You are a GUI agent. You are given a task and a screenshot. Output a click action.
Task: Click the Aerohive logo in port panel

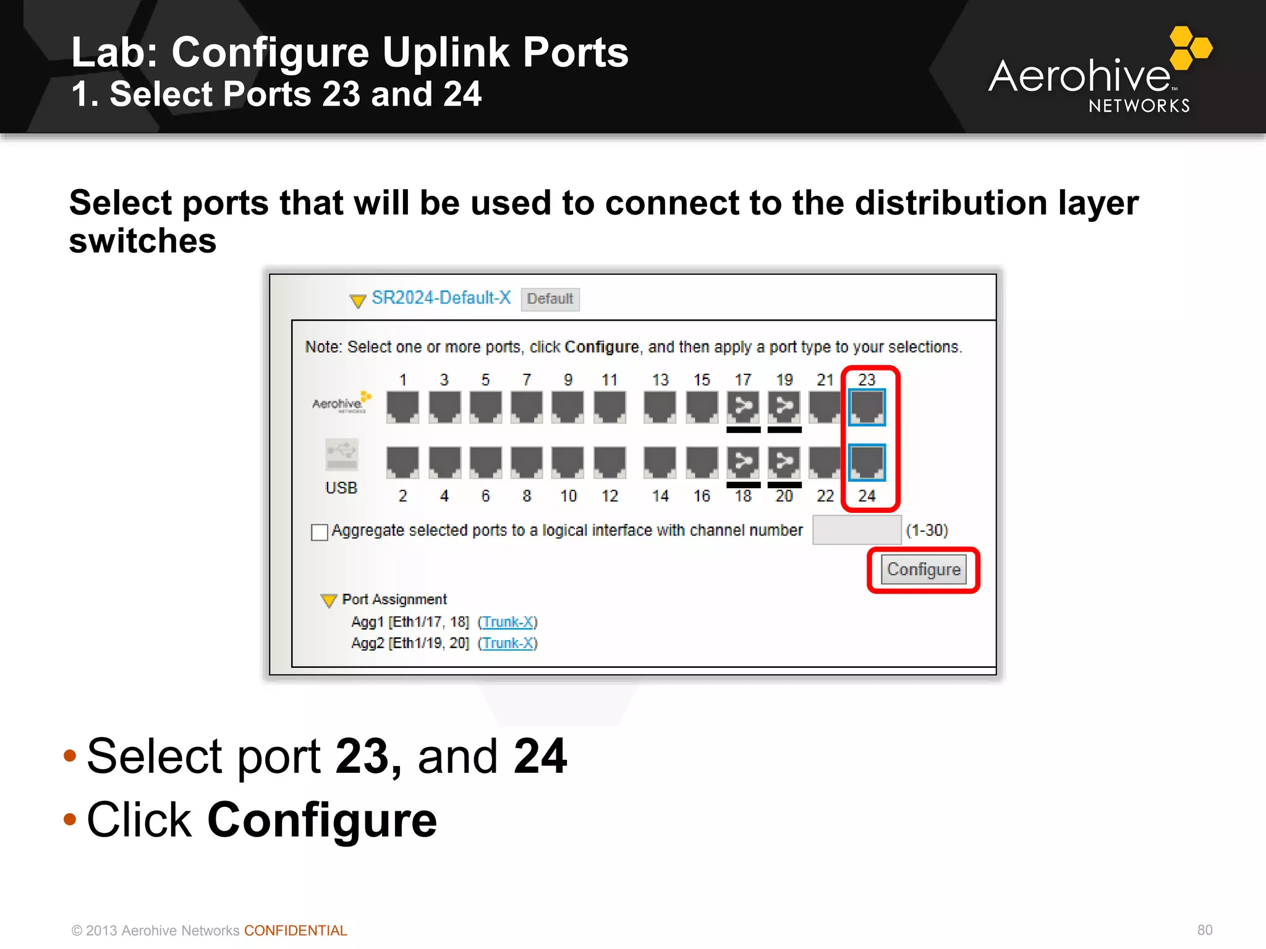tap(342, 402)
